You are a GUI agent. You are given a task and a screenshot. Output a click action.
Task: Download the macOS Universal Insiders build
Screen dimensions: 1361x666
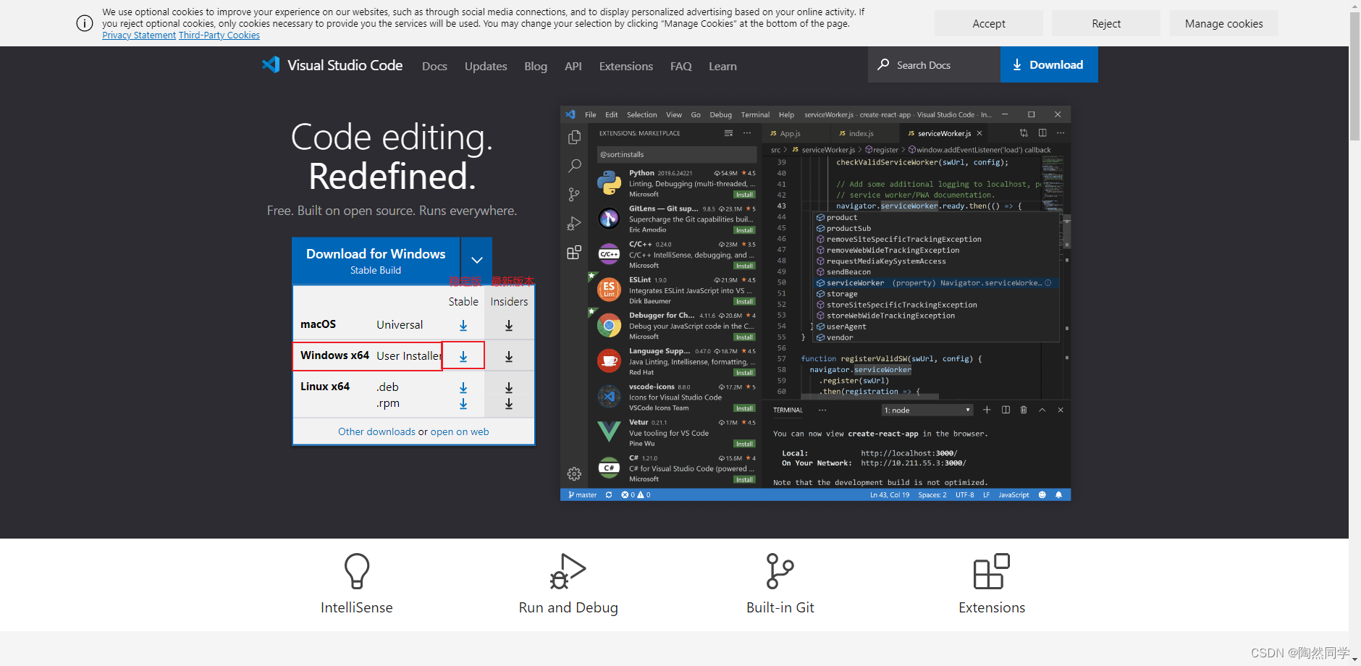pyautogui.click(x=509, y=326)
